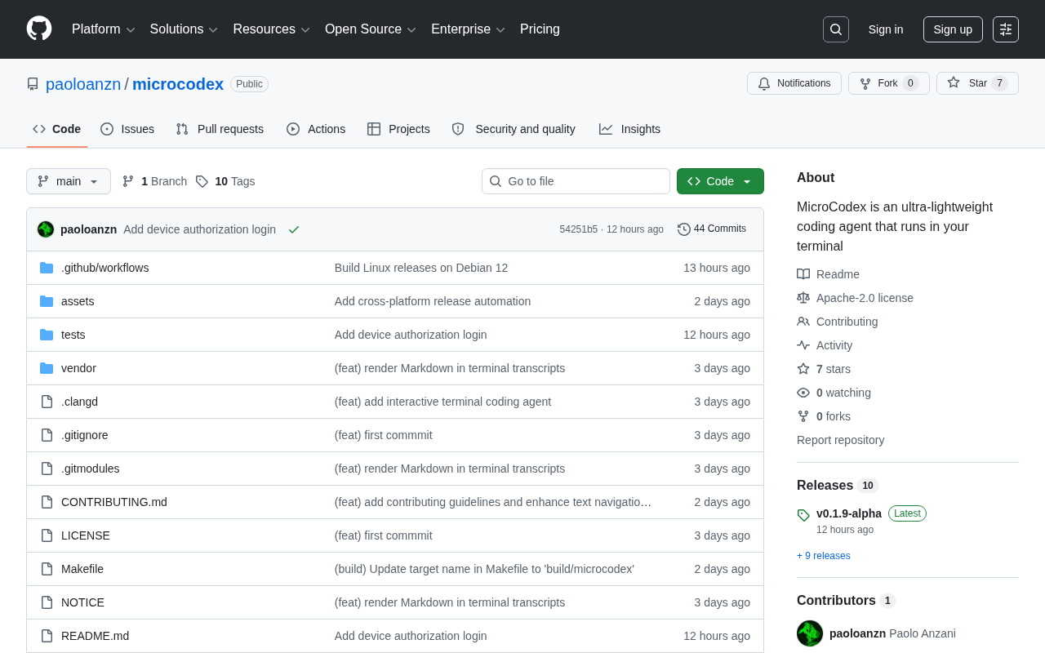Expand the Resources menu

pos(271,29)
